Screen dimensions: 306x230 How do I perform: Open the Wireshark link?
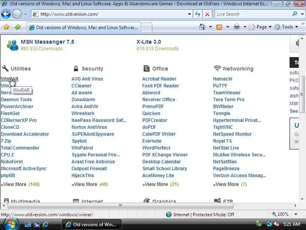pyautogui.click(x=83, y=113)
